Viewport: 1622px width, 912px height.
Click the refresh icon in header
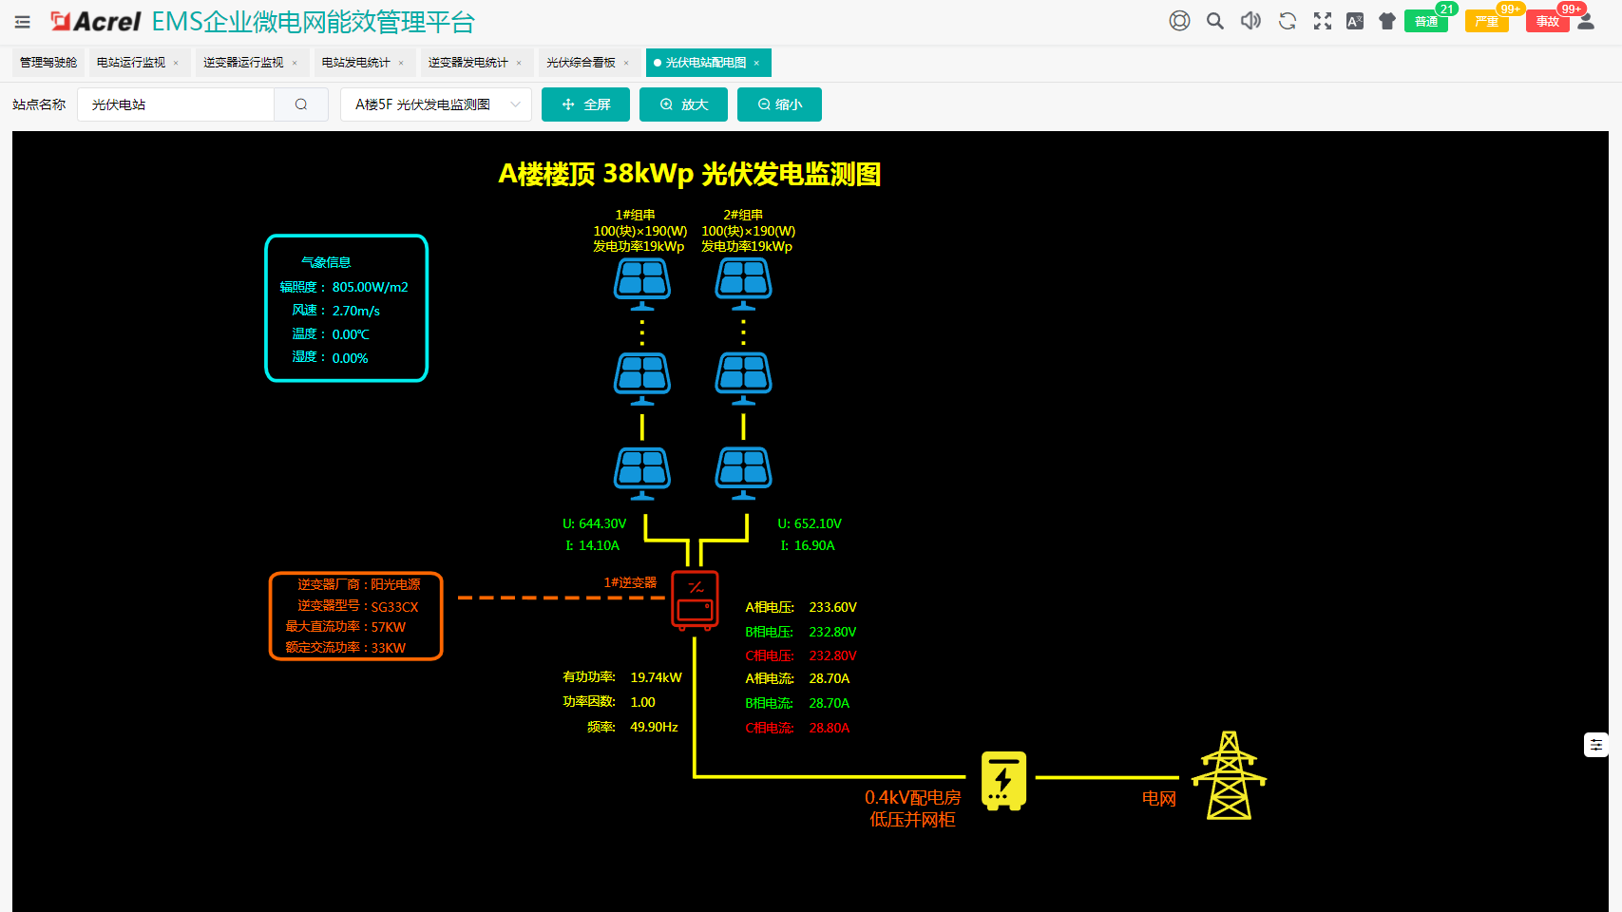pyautogui.click(x=1288, y=21)
